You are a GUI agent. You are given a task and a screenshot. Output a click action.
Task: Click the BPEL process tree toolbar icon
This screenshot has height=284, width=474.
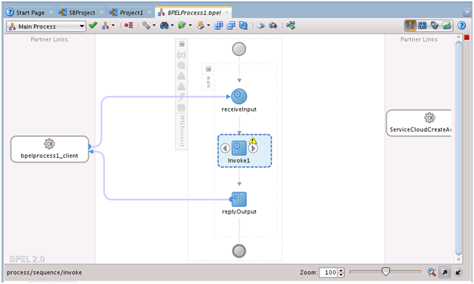pyautogui.click(x=105, y=26)
